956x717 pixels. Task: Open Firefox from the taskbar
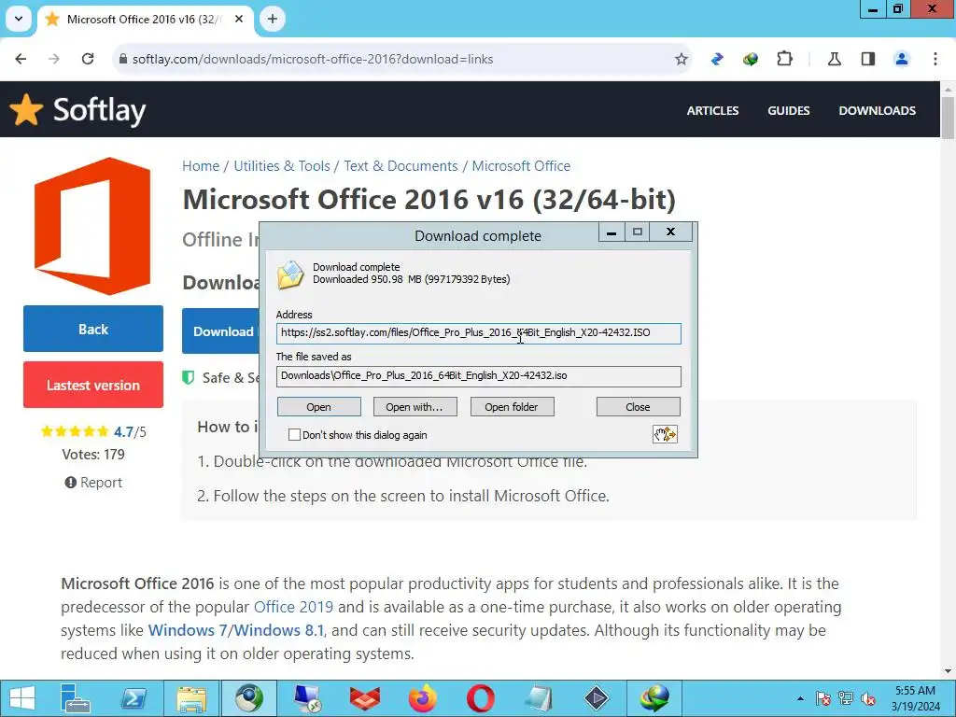pyautogui.click(x=423, y=698)
